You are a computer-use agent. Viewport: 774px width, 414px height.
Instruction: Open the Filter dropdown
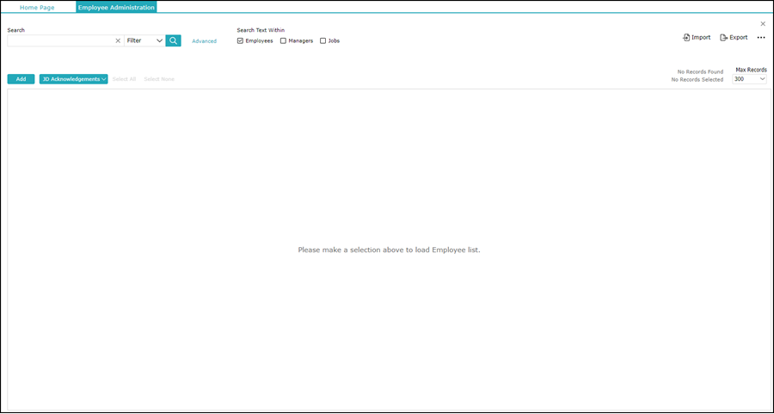(144, 40)
